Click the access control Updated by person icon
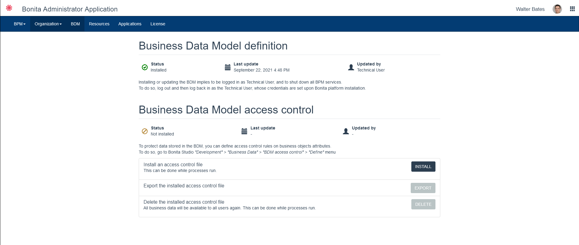 346,131
